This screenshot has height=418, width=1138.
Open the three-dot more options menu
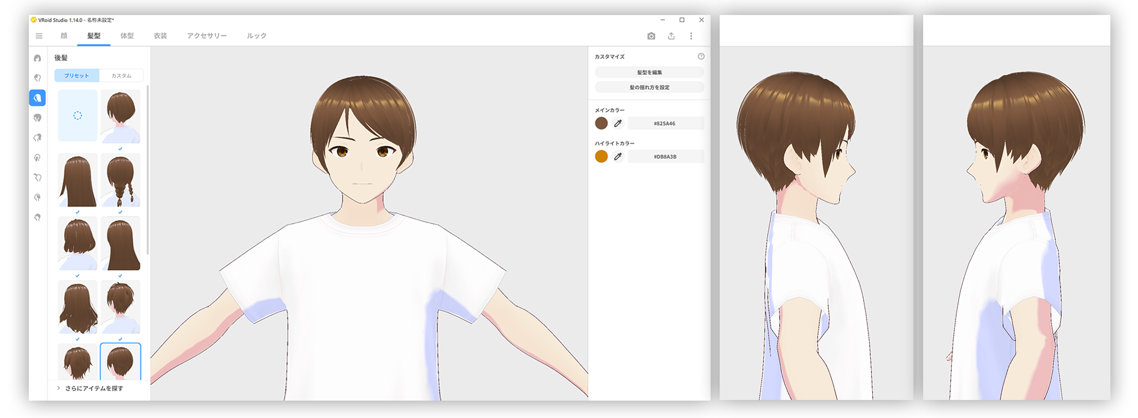(x=691, y=36)
